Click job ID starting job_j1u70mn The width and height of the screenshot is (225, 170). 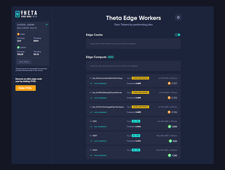108,107
